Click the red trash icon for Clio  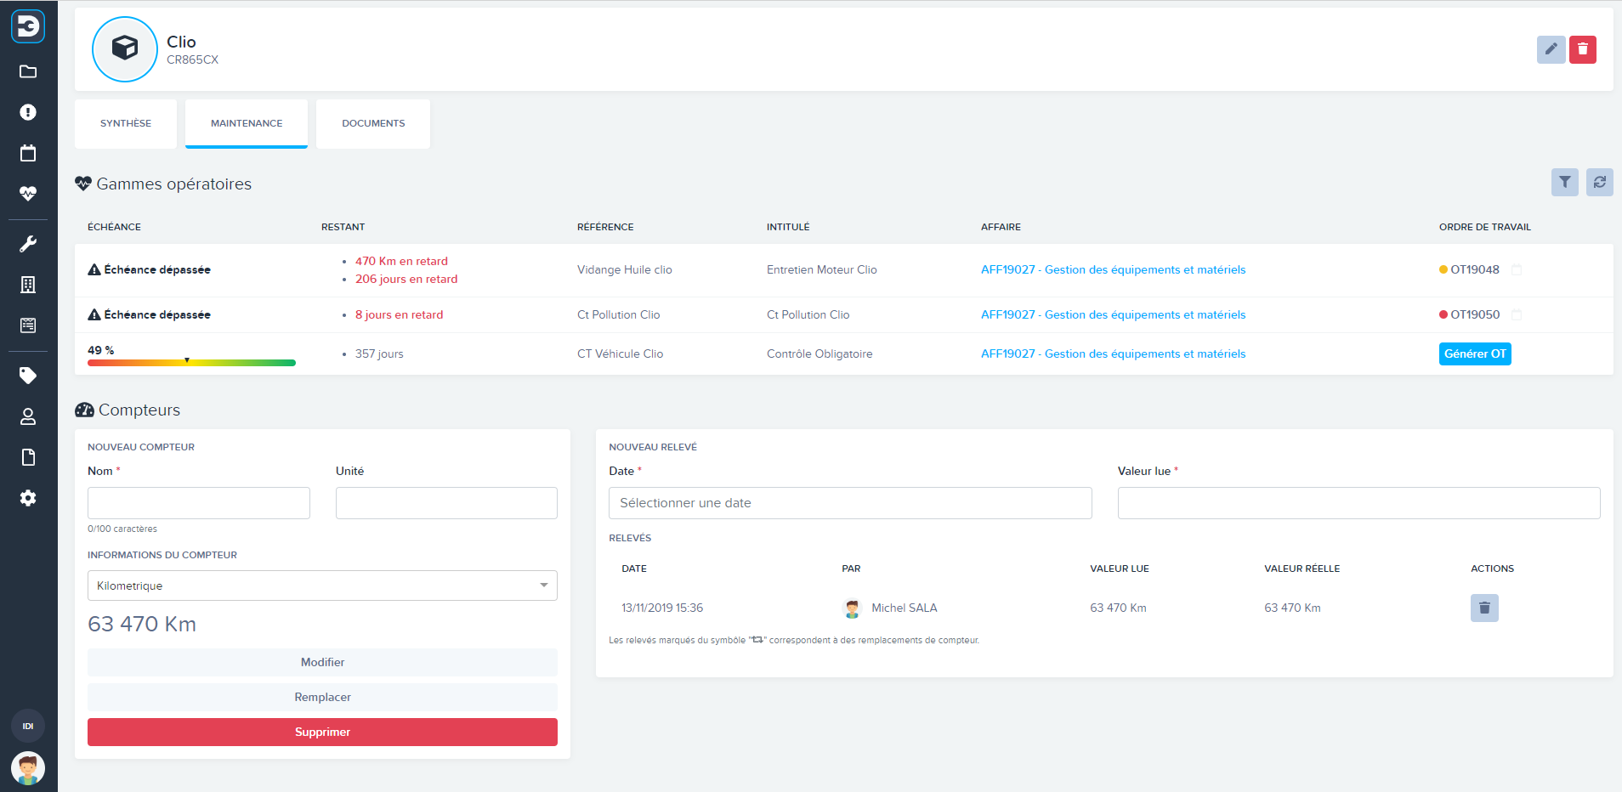1582,49
